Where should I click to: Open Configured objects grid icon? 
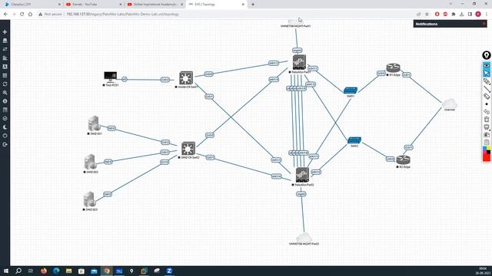[5, 75]
